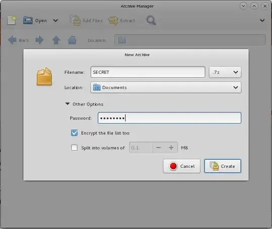This screenshot has width=272, height=229.
Task: Click the home folder icon
Action: (72, 40)
